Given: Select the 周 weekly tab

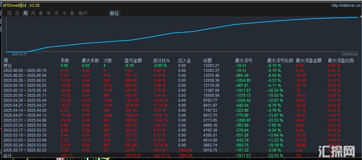Looking at the screenshot, I should [x=25, y=14].
